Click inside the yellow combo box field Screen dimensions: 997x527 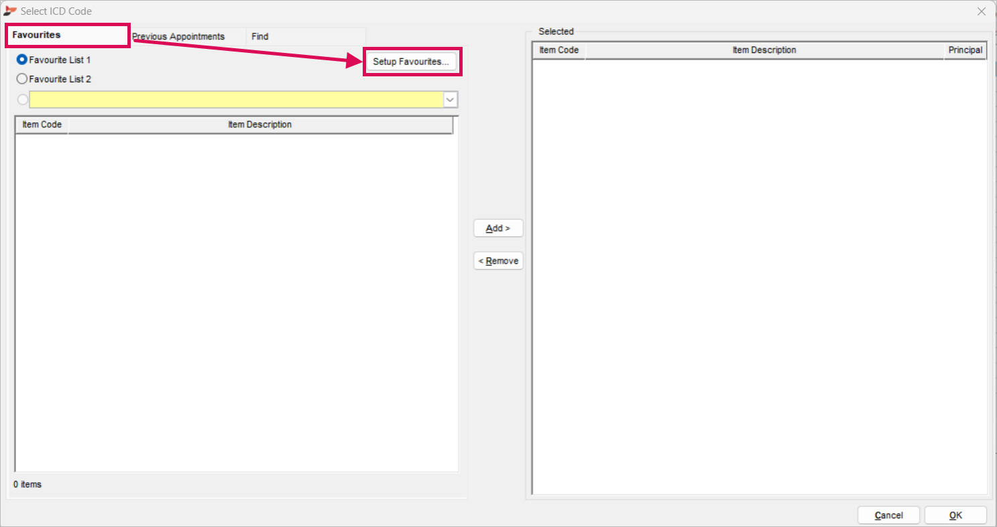pos(236,100)
